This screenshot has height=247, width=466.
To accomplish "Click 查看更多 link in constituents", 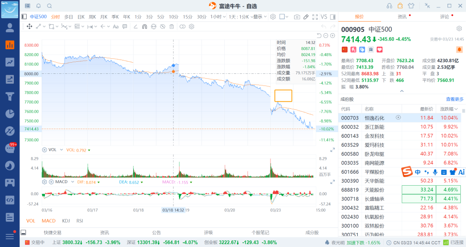I will [x=455, y=99].
